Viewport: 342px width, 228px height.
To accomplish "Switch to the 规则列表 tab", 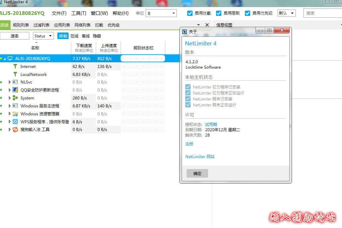I will pos(21,25).
